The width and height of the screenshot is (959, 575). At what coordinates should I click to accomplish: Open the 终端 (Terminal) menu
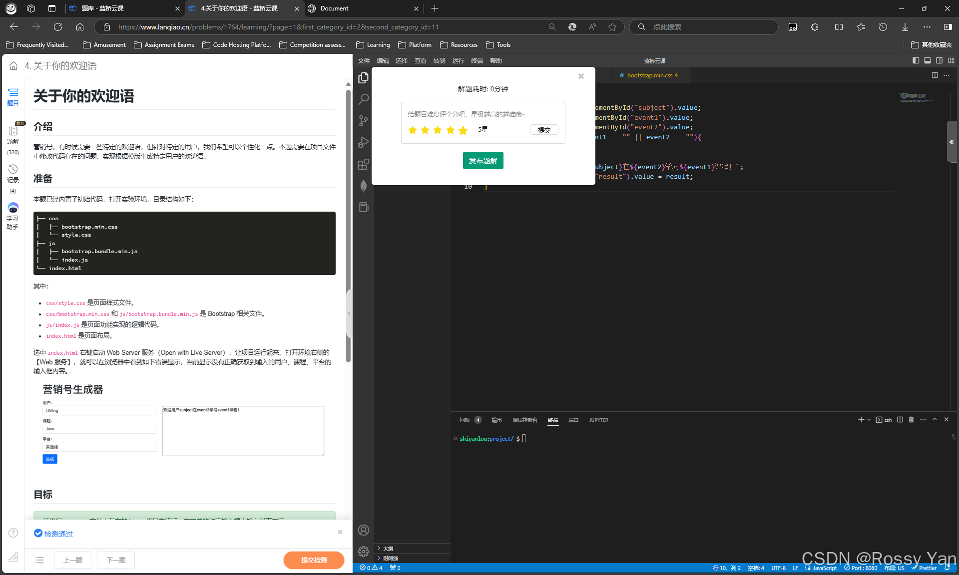(477, 60)
